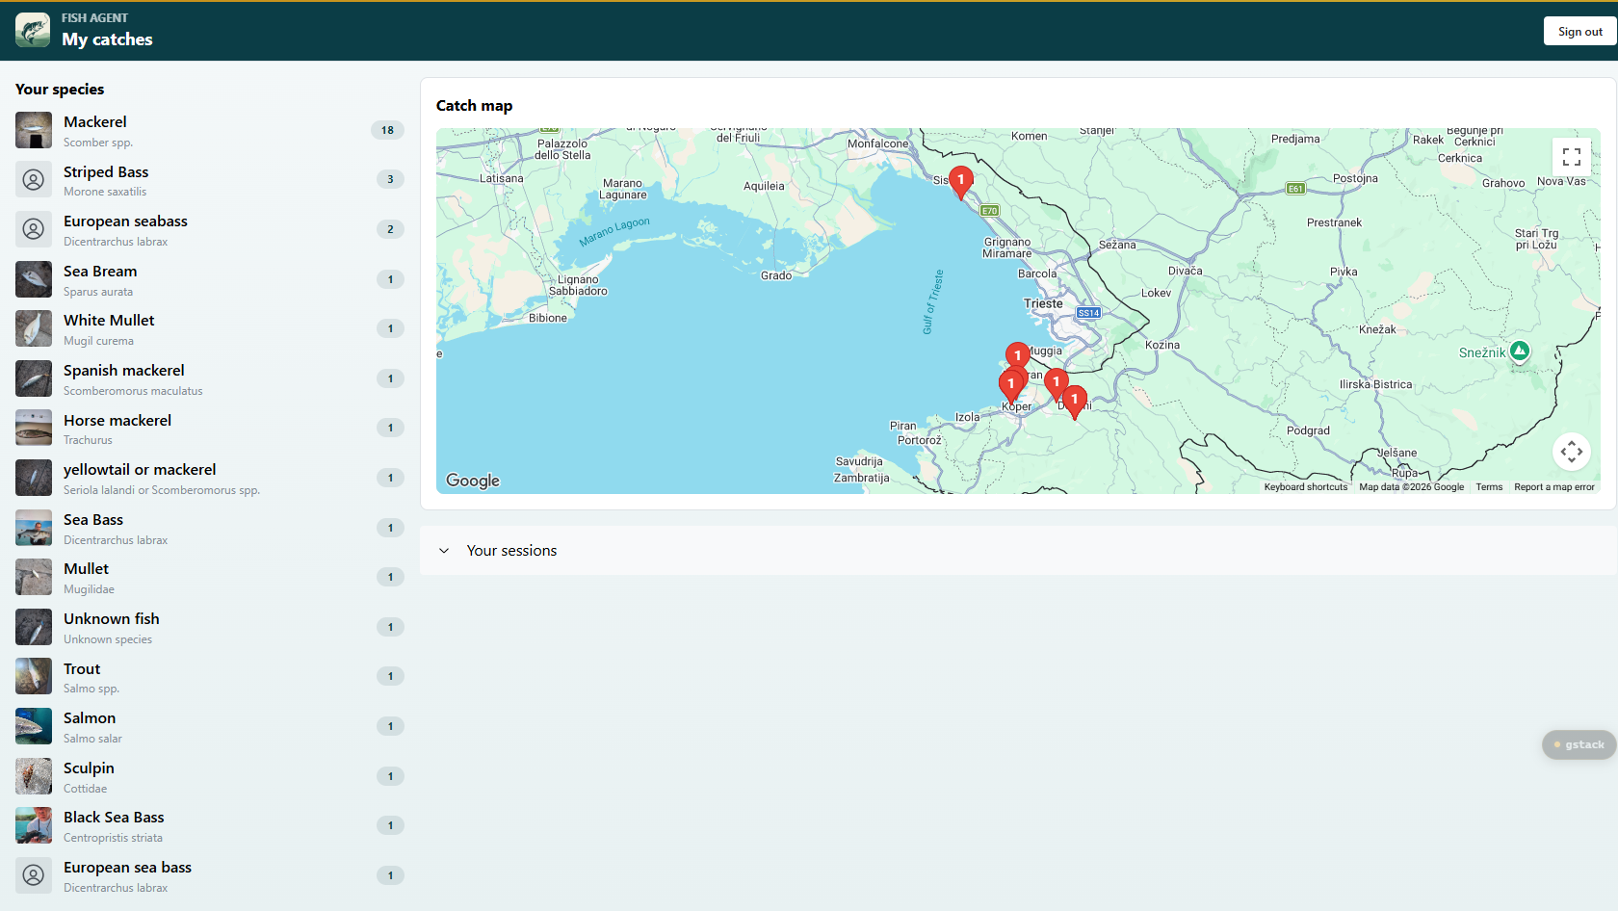
Task: Select Striped Bass species name
Action: (x=106, y=172)
